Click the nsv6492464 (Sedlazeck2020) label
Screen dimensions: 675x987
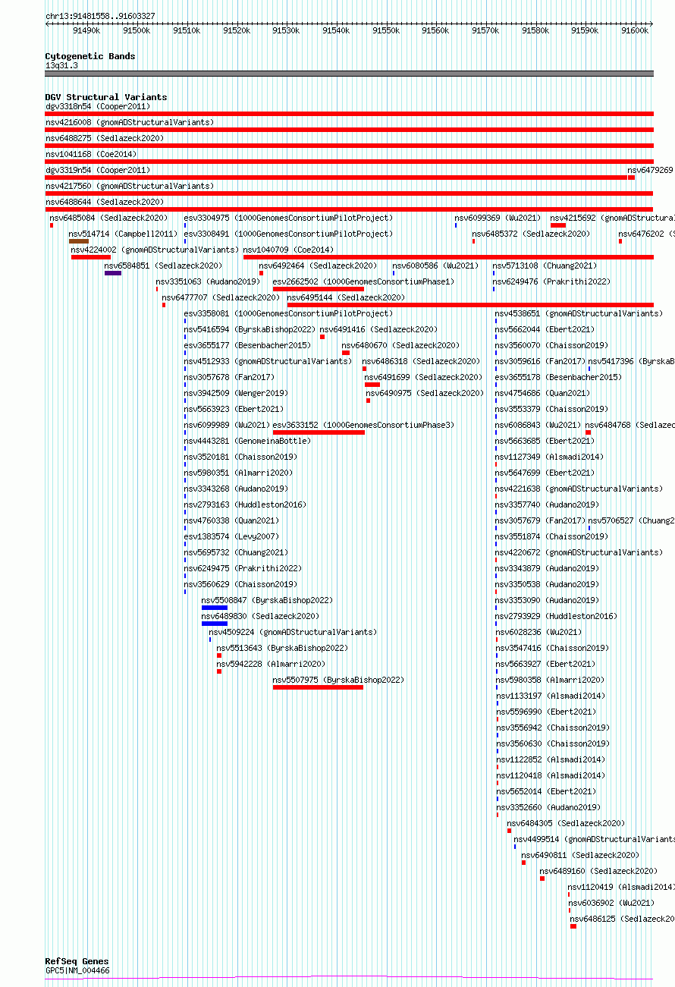point(318,266)
